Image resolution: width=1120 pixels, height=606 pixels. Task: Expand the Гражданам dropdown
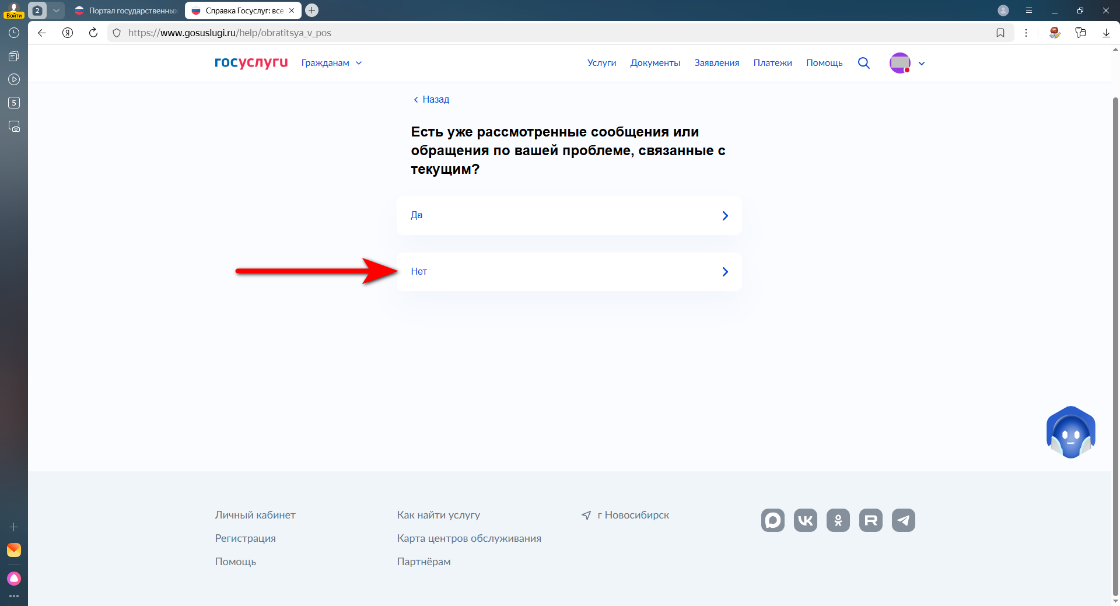331,63
